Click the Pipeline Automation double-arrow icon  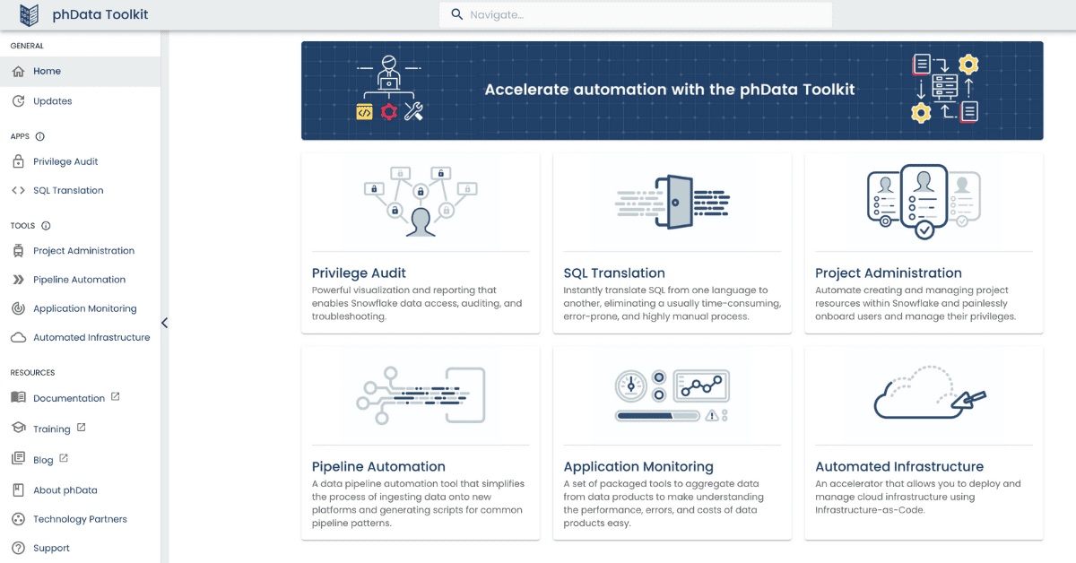tap(18, 280)
